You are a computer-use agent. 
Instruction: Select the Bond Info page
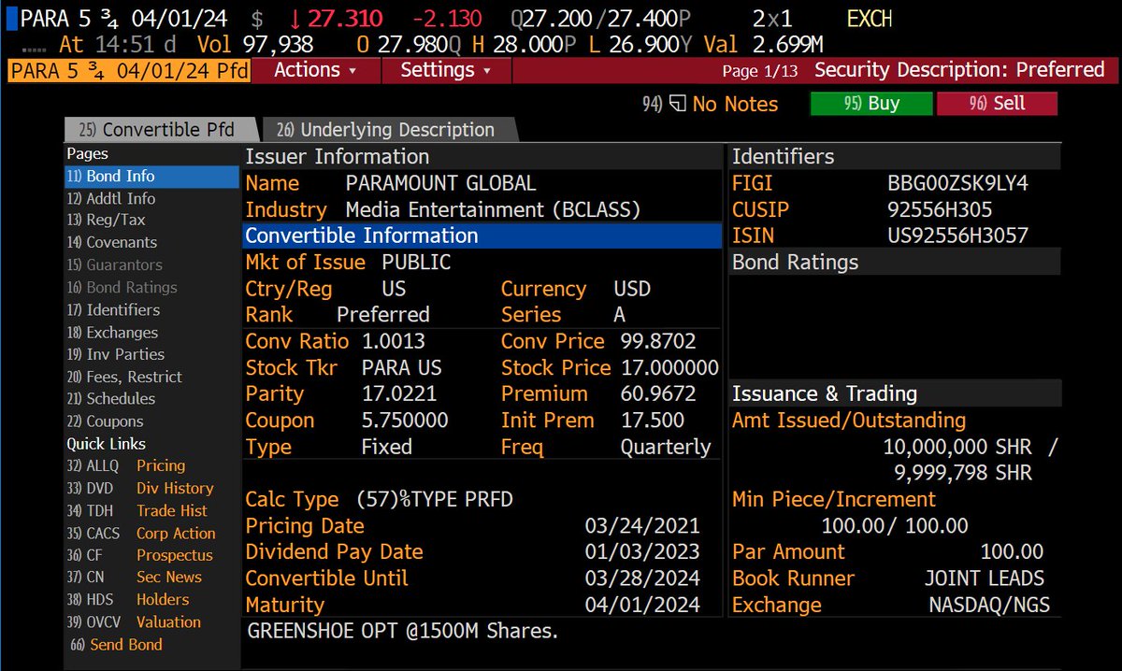[151, 176]
